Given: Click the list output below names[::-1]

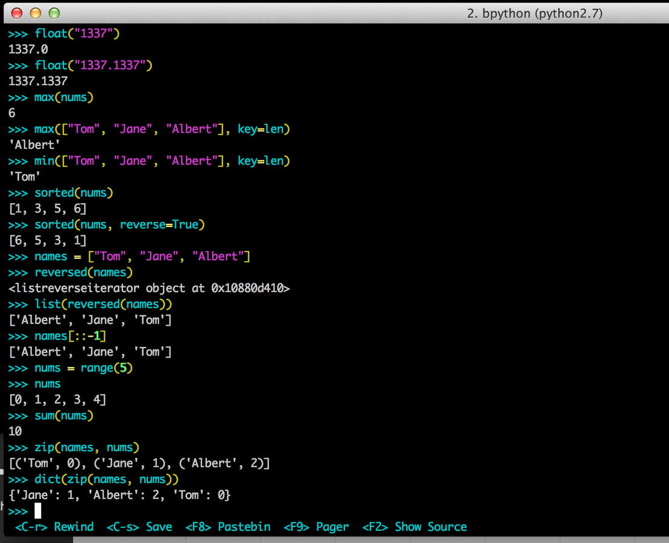Looking at the screenshot, I should (90, 352).
